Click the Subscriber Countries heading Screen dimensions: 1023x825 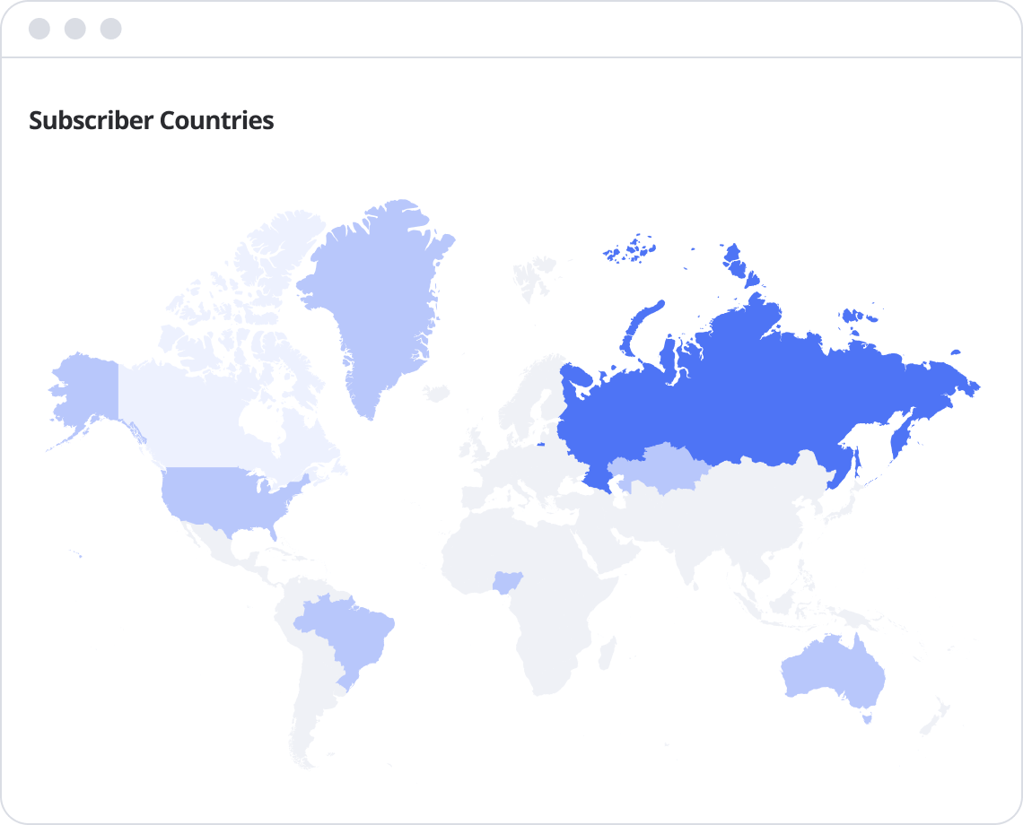click(151, 120)
